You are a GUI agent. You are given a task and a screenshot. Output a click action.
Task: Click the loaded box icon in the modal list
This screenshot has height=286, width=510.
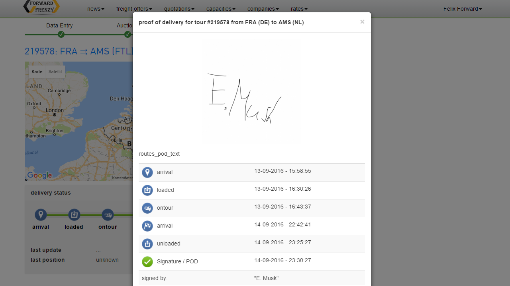[x=147, y=190]
